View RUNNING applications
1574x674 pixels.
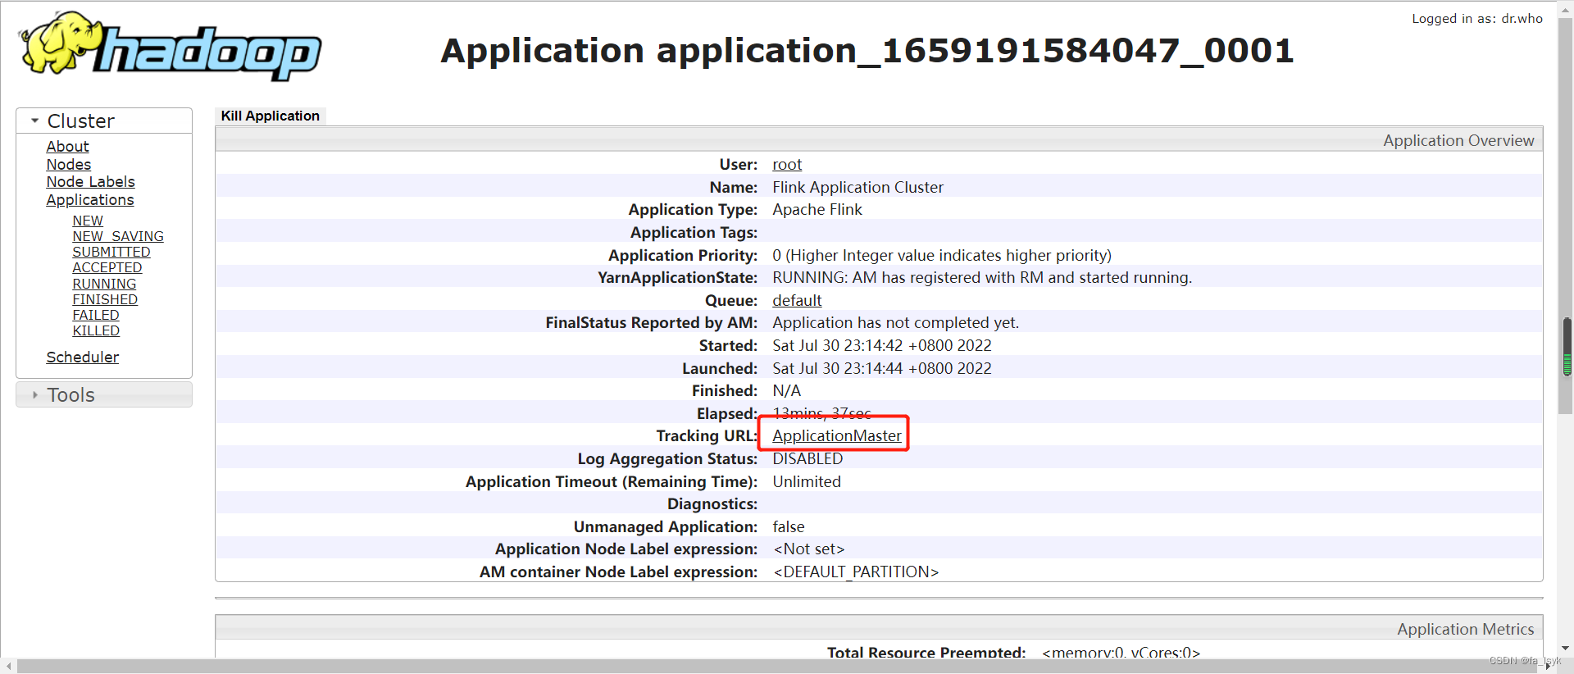(104, 284)
